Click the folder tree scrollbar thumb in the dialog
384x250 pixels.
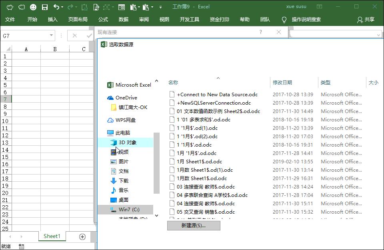coord(156,163)
